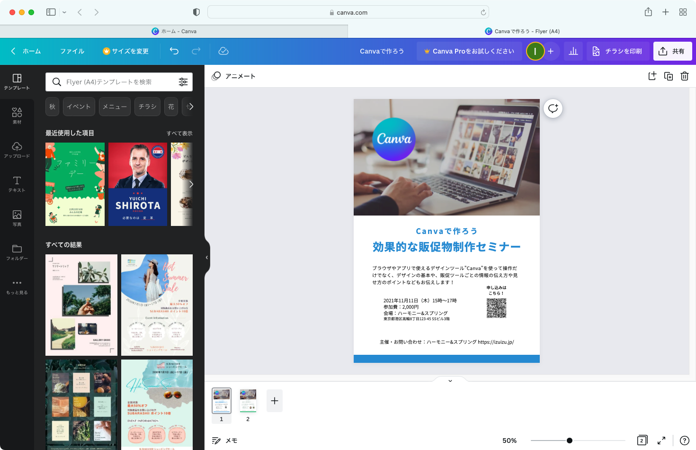
Task: Click the Safari address bar canva.com
Action: (348, 12)
